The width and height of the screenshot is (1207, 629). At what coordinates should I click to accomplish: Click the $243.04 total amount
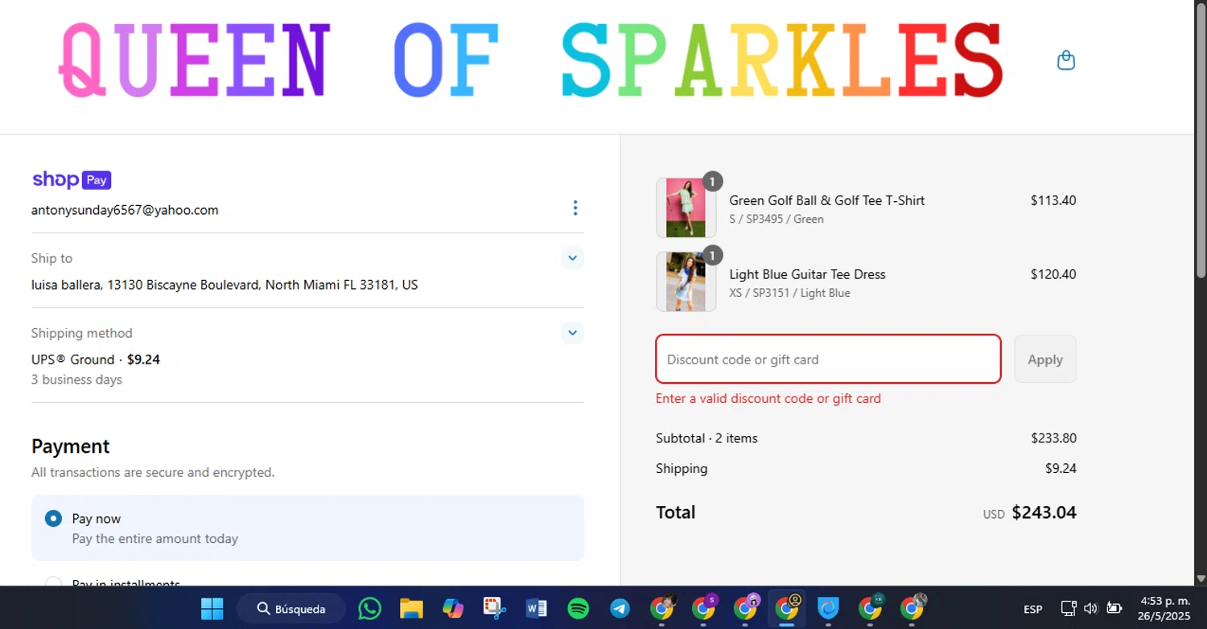pos(1044,512)
